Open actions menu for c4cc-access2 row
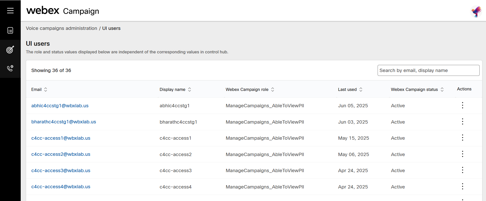 coord(462,154)
